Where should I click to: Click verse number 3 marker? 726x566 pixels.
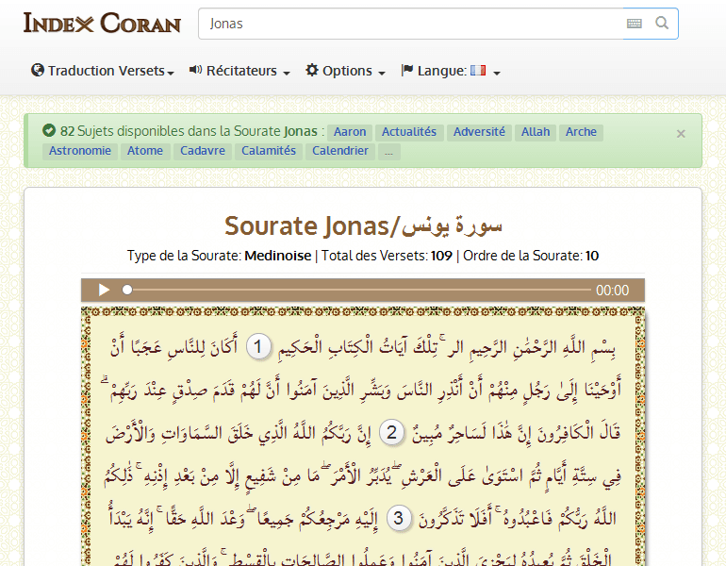coord(399,518)
